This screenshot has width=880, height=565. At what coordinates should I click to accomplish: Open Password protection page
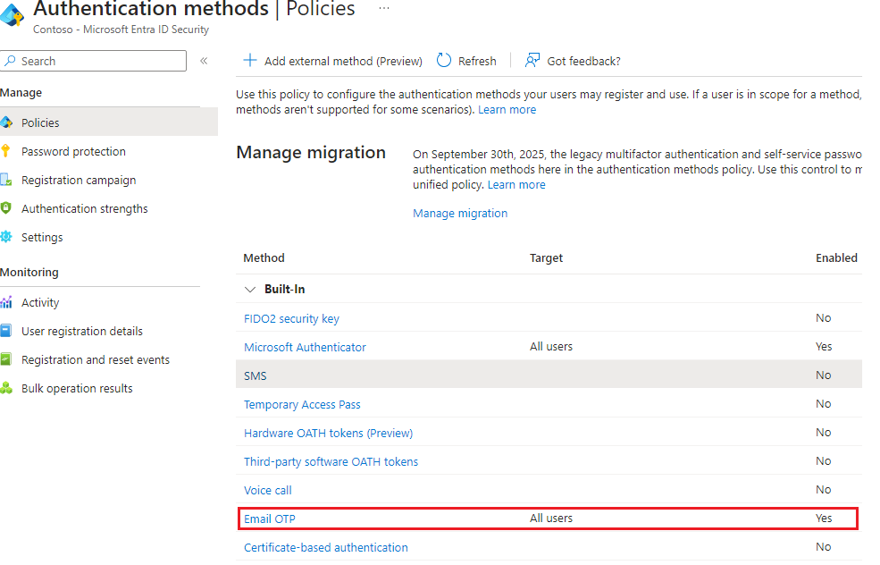(73, 151)
